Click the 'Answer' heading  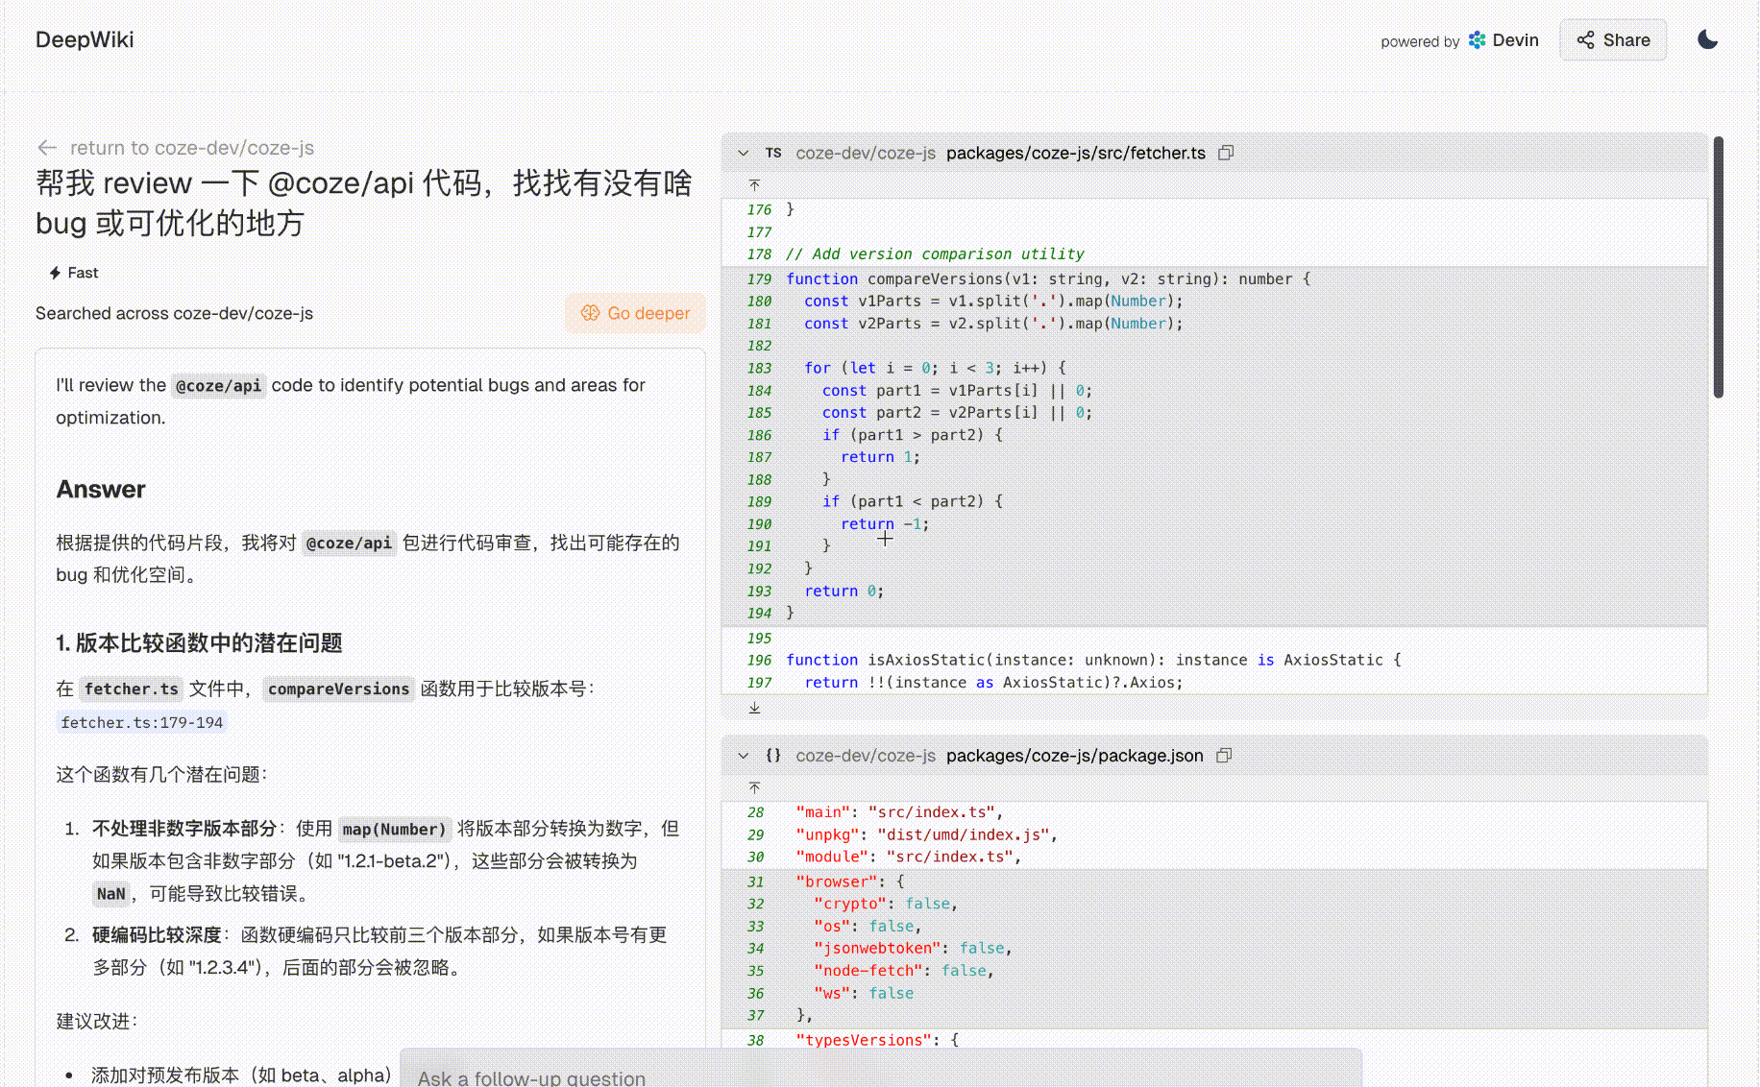(101, 489)
